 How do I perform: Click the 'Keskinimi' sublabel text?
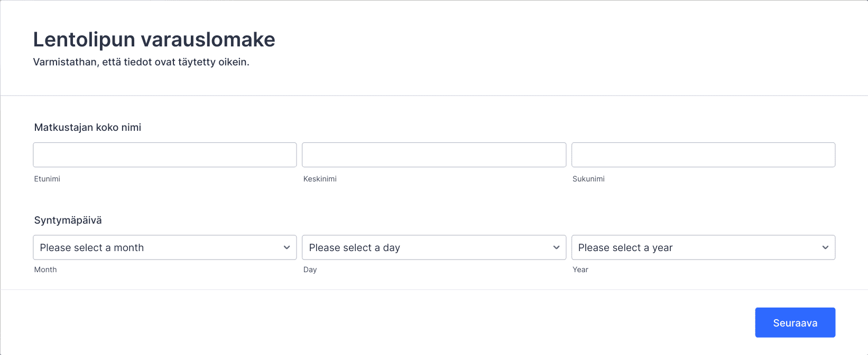pyautogui.click(x=320, y=179)
